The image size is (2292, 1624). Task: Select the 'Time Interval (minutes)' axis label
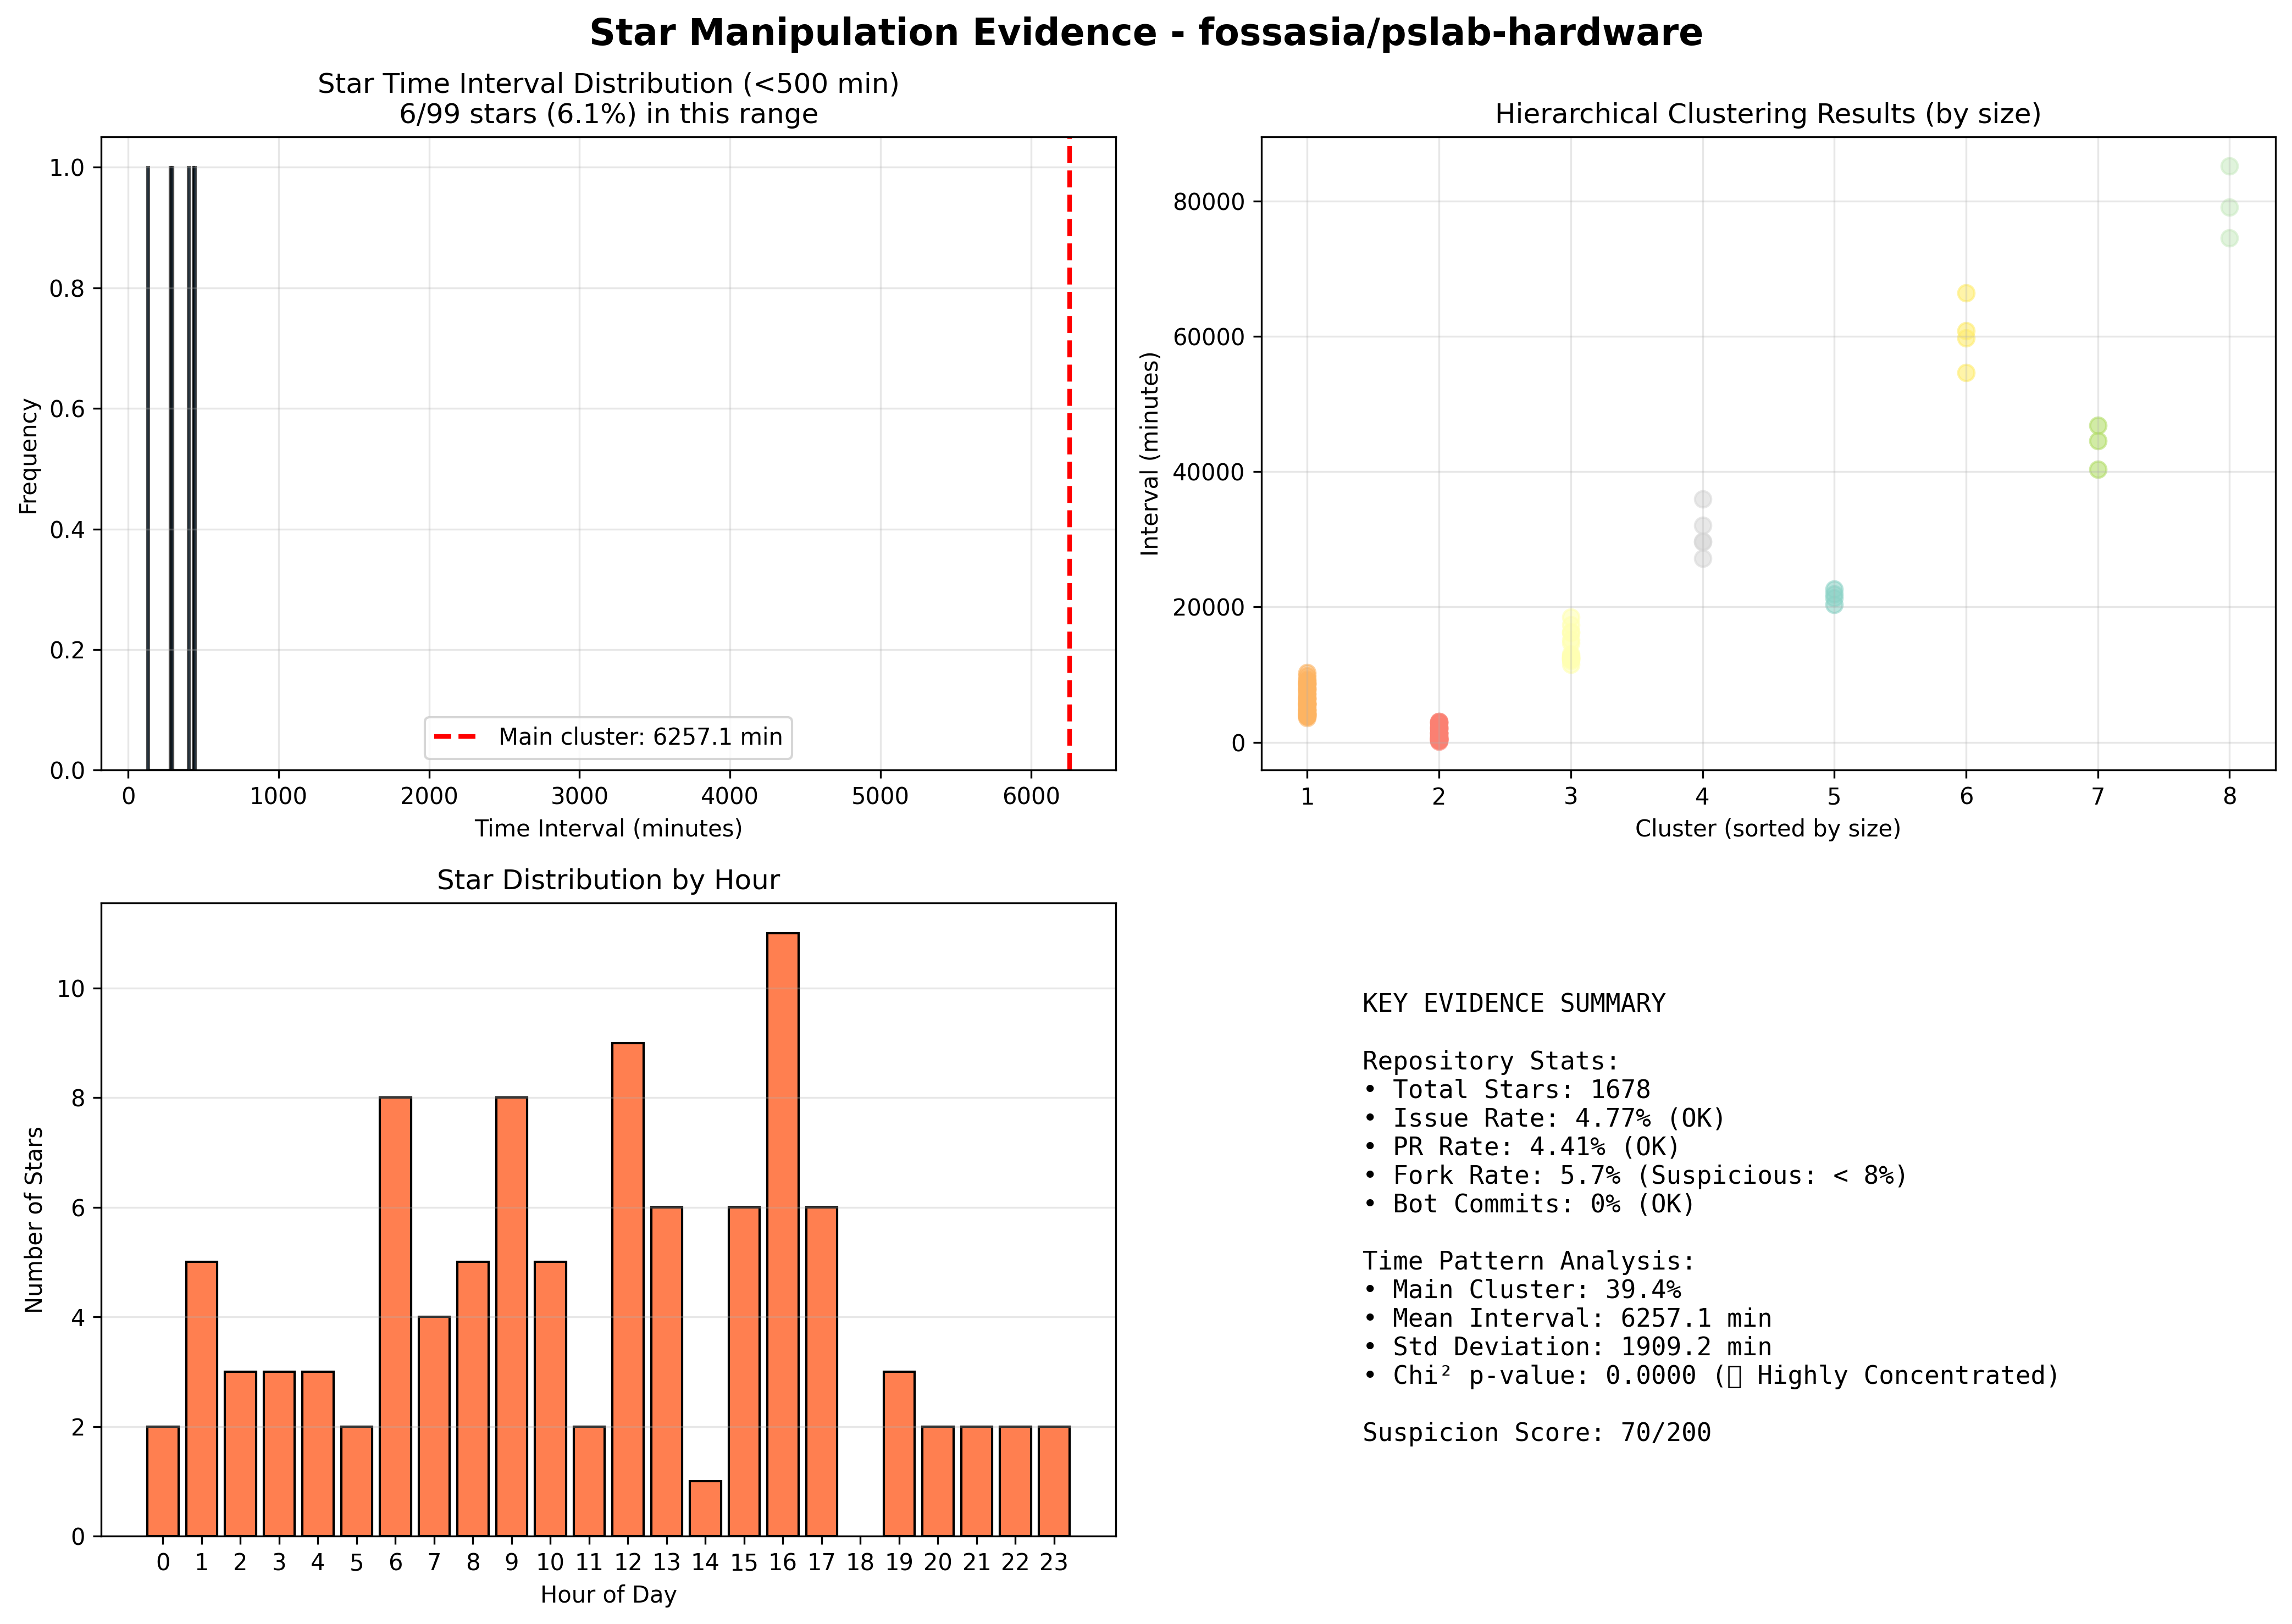[x=608, y=828]
